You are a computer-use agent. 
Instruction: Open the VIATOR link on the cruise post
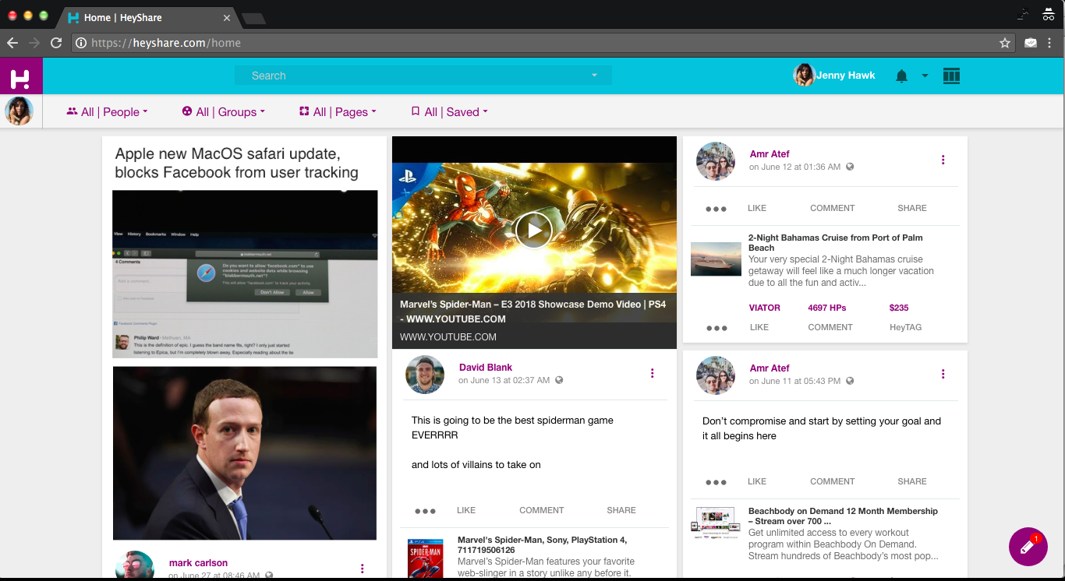click(x=764, y=308)
